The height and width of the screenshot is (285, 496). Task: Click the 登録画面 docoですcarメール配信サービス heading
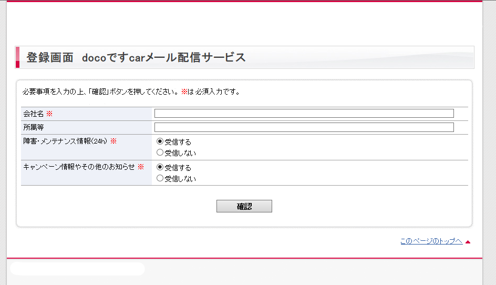(x=136, y=58)
